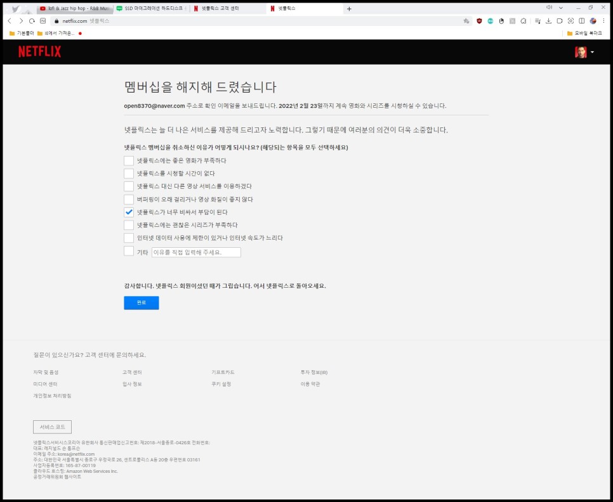Viewport: 613px width, 502px height.
Task: Click the open8370@naver.com email text
Action: (x=154, y=106)
